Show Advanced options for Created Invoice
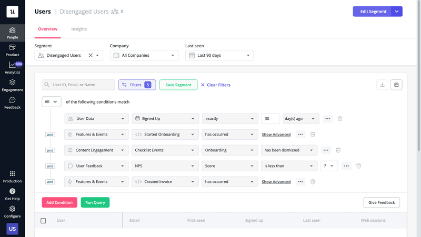Screen dimensions: 421x237 276,182
